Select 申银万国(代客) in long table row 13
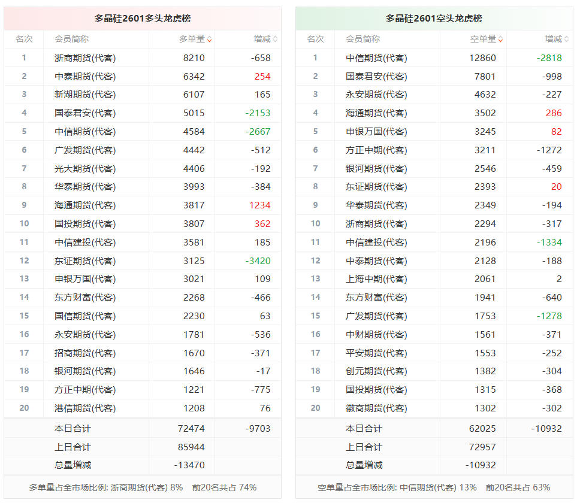Screen dimensions: 577x503 (85, 278)
